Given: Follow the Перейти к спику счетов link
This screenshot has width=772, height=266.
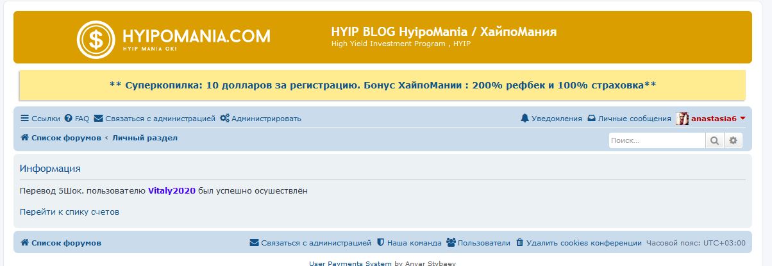Looking at the screenshot, I should (69, 212).
